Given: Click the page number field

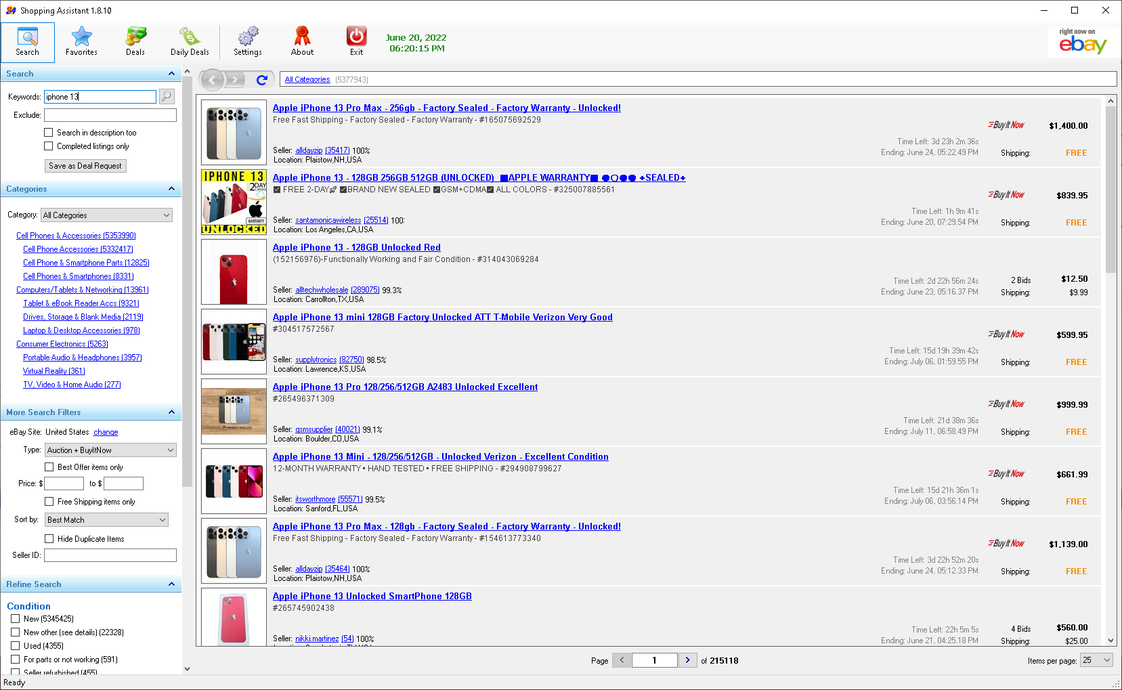Looking at the screenshot, I should [655, 660].
